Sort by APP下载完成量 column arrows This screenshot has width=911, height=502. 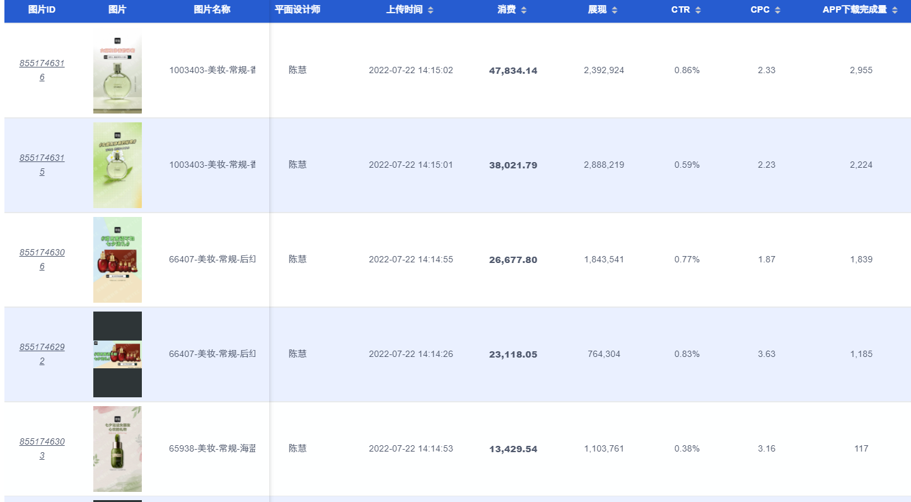895,10
